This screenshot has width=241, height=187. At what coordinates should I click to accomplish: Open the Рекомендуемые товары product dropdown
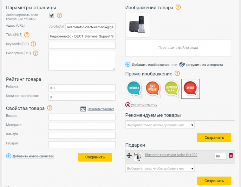(x=160, y=125)
